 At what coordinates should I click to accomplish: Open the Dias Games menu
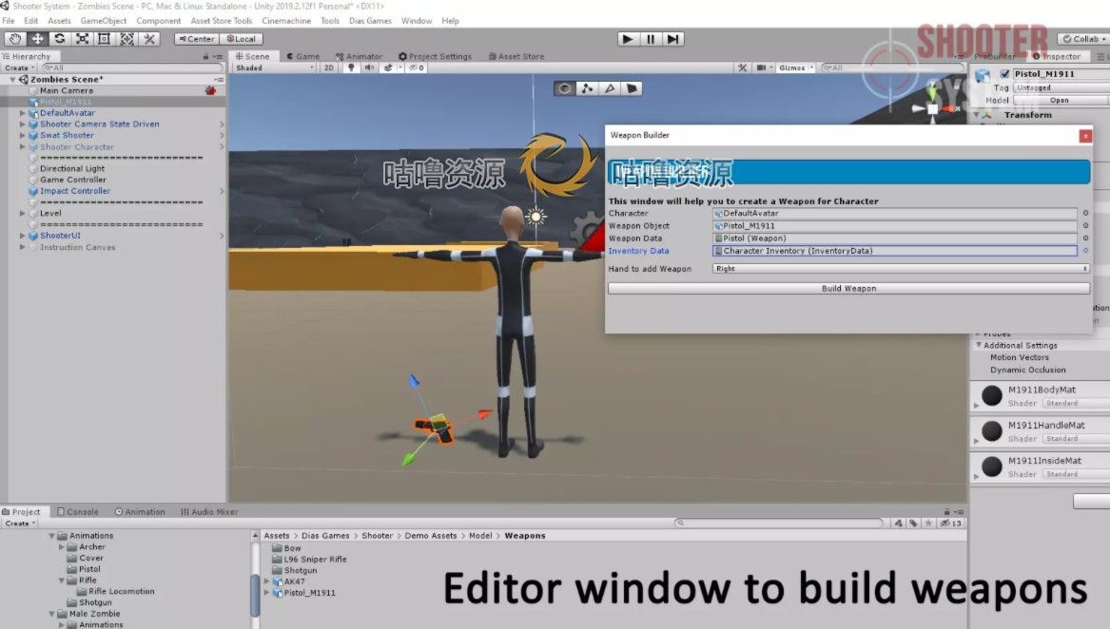pos(370,21)
